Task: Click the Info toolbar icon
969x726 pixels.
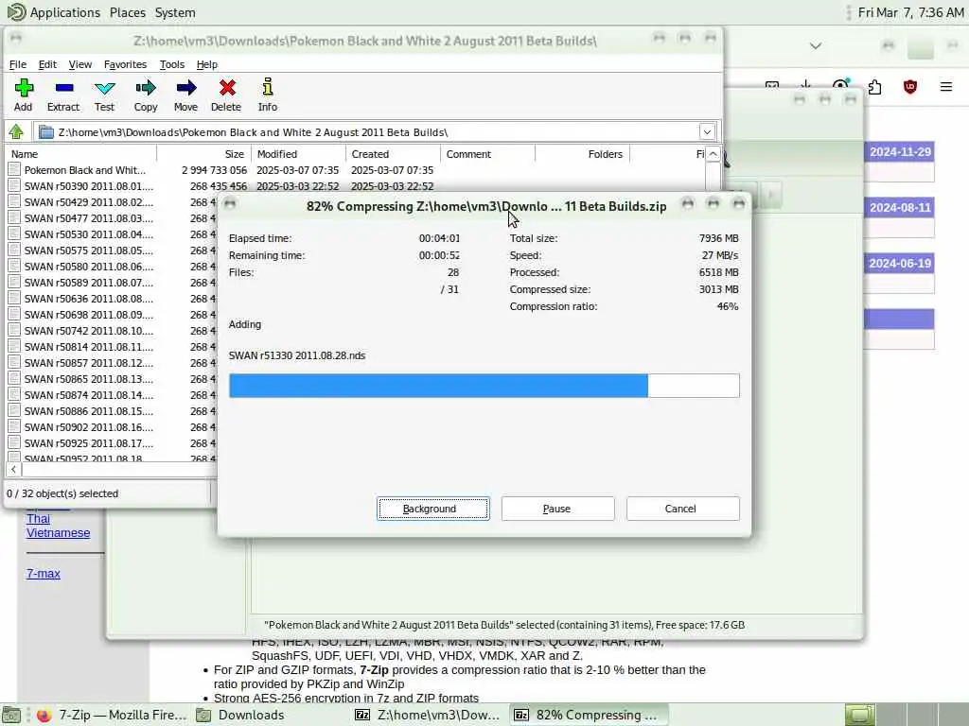Action: tap(268, 88)
